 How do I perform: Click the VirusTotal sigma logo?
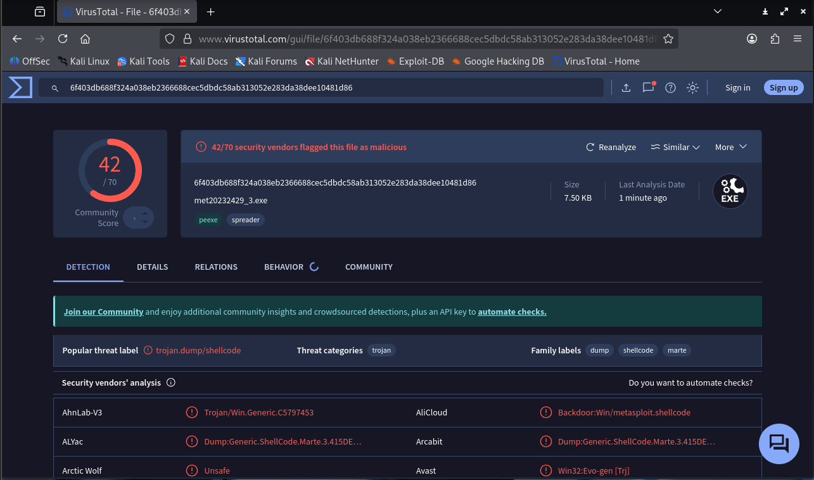(20, 87)
